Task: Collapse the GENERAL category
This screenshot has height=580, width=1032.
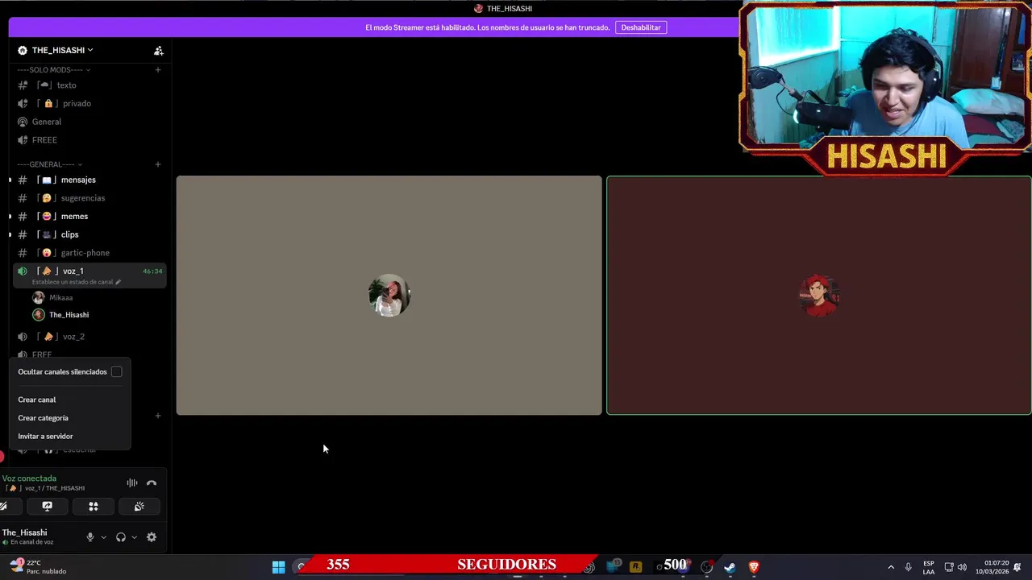Action: pos(50,164)
